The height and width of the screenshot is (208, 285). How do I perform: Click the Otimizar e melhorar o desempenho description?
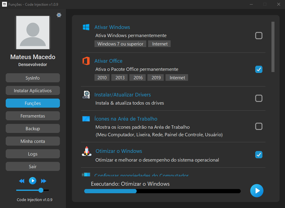coord(157,160)
